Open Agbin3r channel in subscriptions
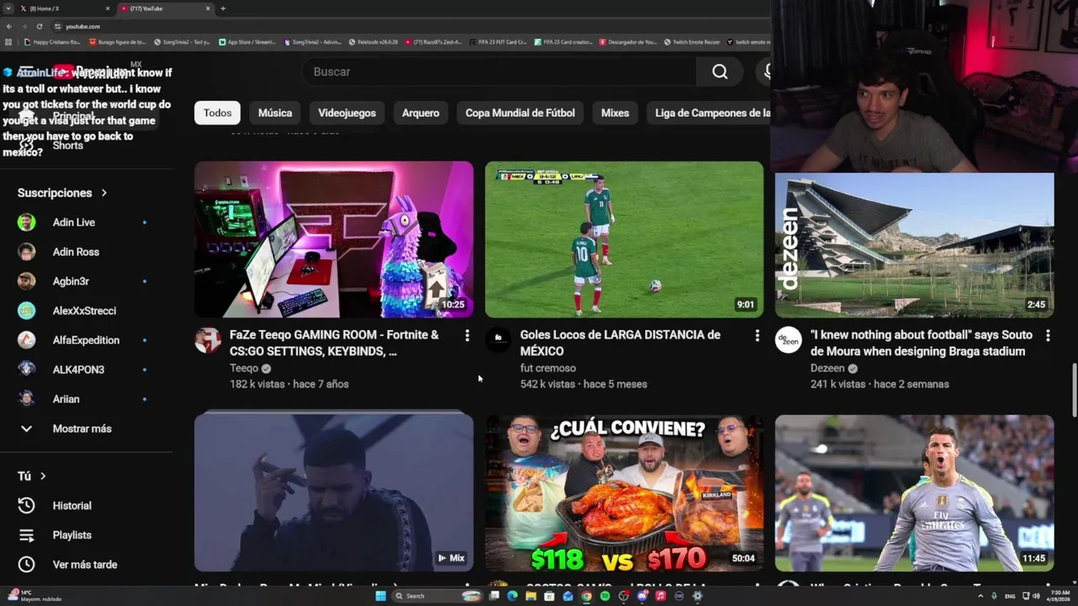The height and width of the screenshot is (606, 1078). coord(71,281)
